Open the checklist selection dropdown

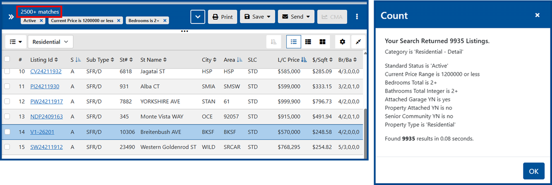(x=16, y=42)
